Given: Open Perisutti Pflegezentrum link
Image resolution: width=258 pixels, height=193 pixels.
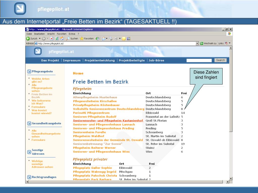Looking at the screenshot, I should click(x=91, y=113).
